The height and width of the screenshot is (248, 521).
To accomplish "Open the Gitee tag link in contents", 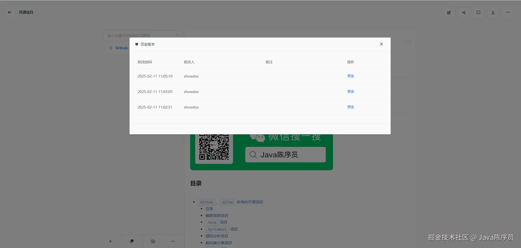I will click(x=228, y=202).
